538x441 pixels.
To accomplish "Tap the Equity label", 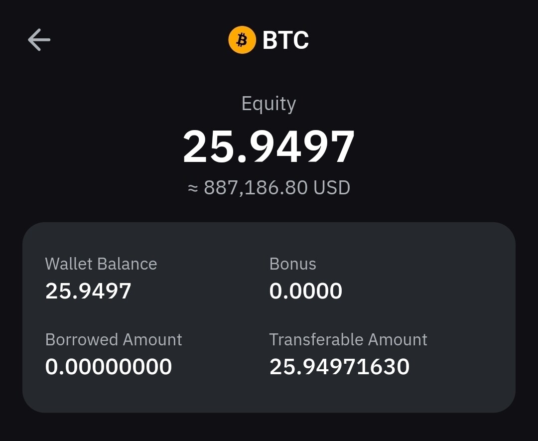I will (269, 104).
